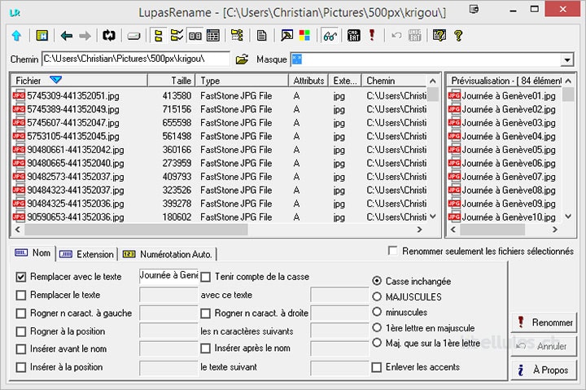
Task: Sort by the Fichier column header
Action: (80, 81)
